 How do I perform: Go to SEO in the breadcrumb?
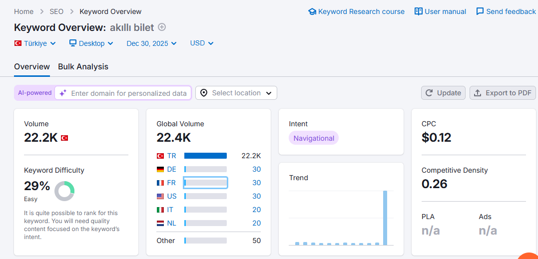[x=56, y=11]
